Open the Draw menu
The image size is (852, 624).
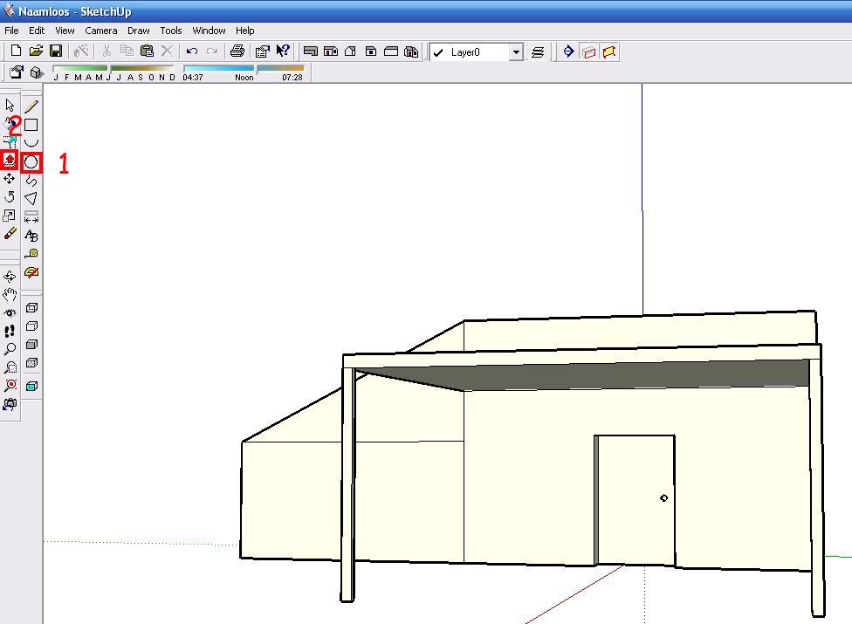click(x=139, y=31)
